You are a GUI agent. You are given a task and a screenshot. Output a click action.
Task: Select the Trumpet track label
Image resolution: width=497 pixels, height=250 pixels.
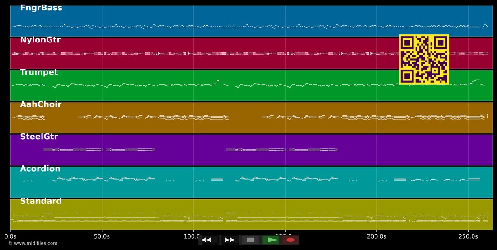pyautogui.click(x=39, y=72)
